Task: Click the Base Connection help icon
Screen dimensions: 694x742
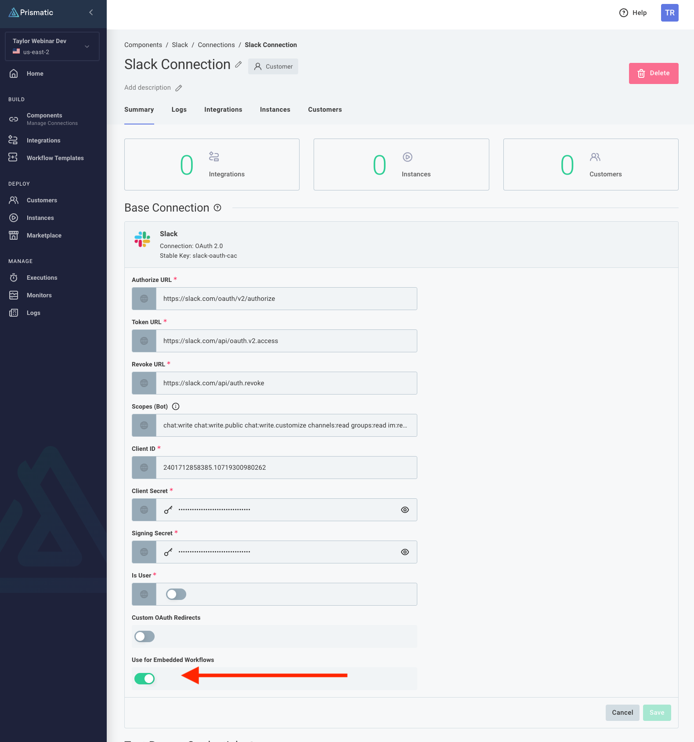Action: click(x=217, y=208)
